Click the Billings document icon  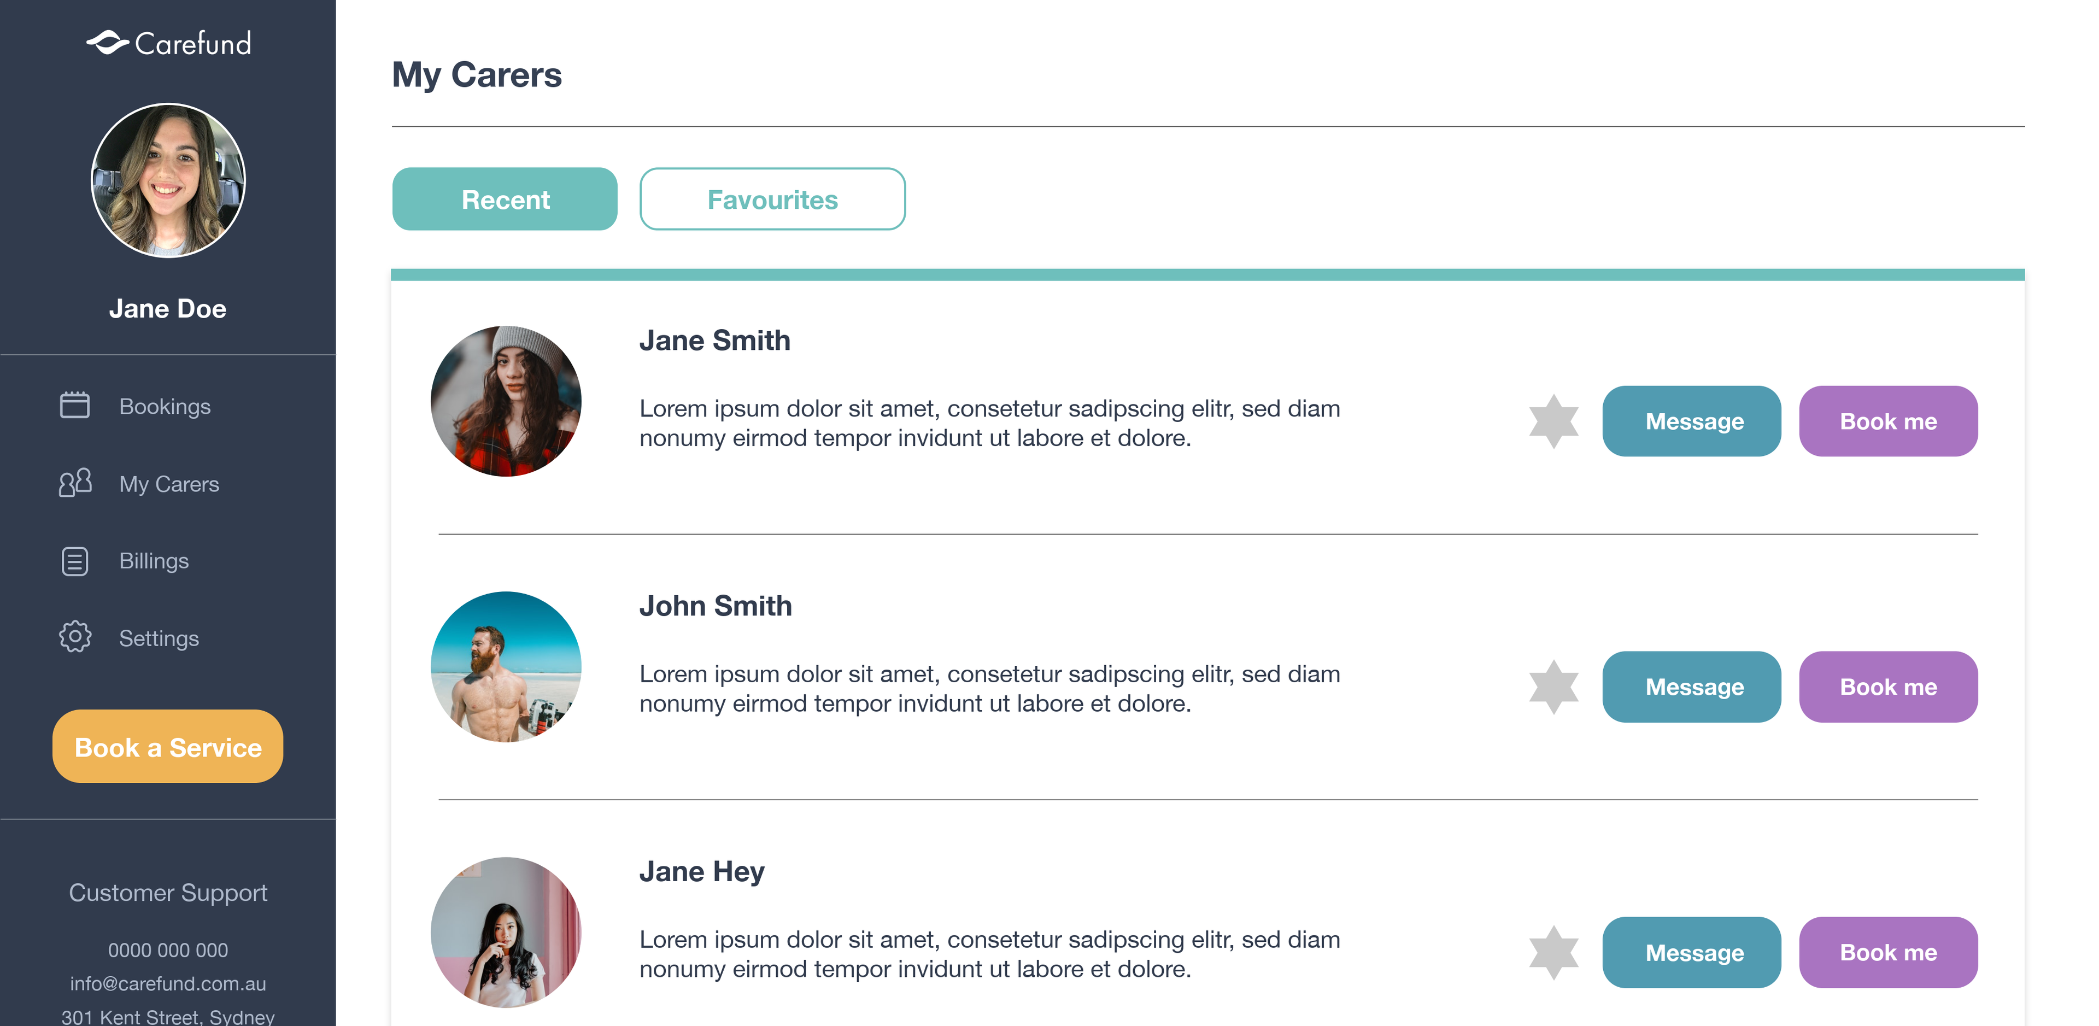[x=75, y=561]
